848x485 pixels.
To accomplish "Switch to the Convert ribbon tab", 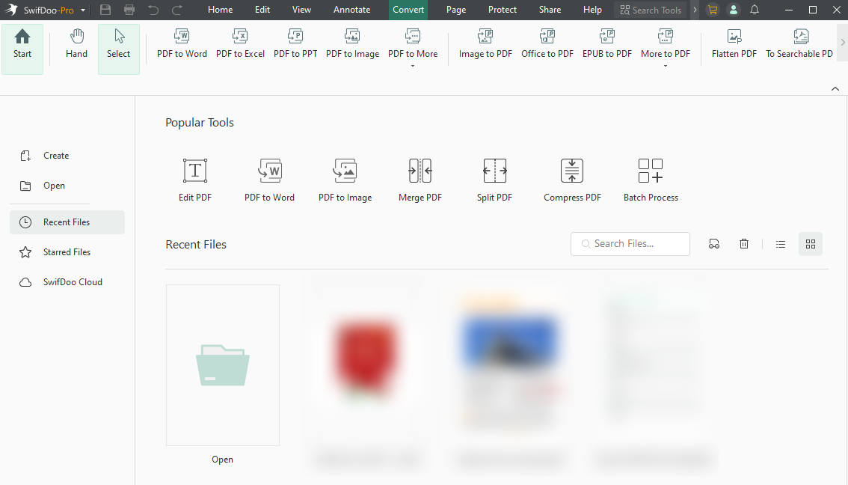I will [408, 10].
